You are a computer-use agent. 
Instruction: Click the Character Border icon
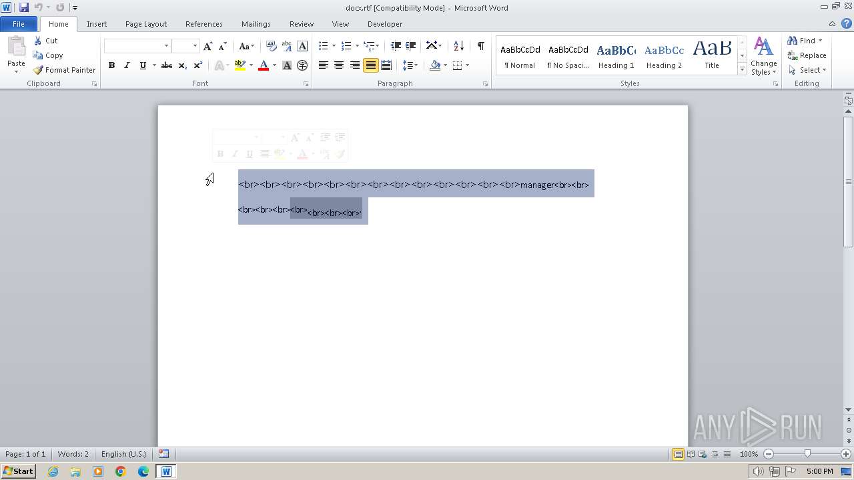pos(302,46)
